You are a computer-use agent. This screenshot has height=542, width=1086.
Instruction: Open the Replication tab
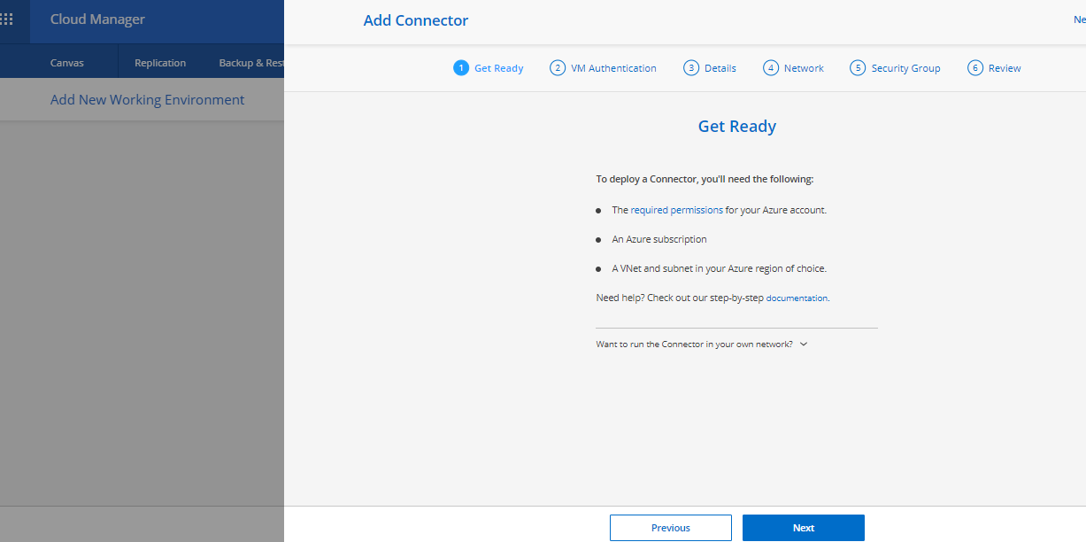click(x=160, y=63)
